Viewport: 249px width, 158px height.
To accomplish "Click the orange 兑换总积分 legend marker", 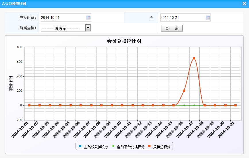I will tap(149, 147).
